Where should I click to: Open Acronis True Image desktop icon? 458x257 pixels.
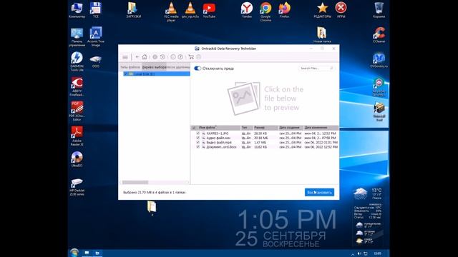coord(96,36)
